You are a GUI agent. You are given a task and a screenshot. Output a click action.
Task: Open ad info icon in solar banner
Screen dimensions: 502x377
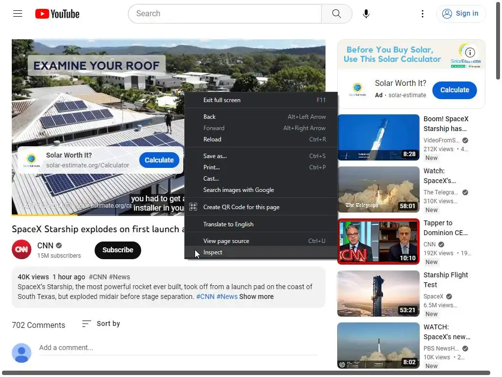(470, 52)
